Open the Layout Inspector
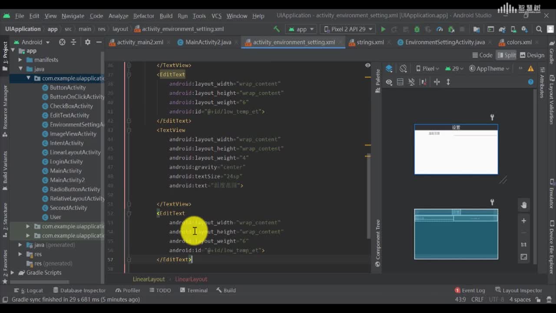556x313 pixels. [x=518, y=290]
